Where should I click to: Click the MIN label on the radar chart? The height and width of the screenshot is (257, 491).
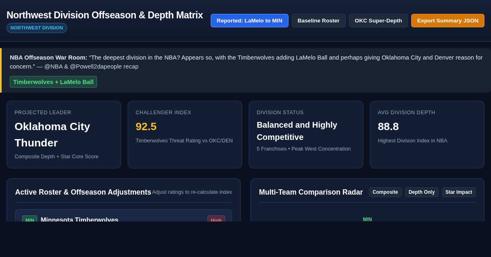[367, 219]
